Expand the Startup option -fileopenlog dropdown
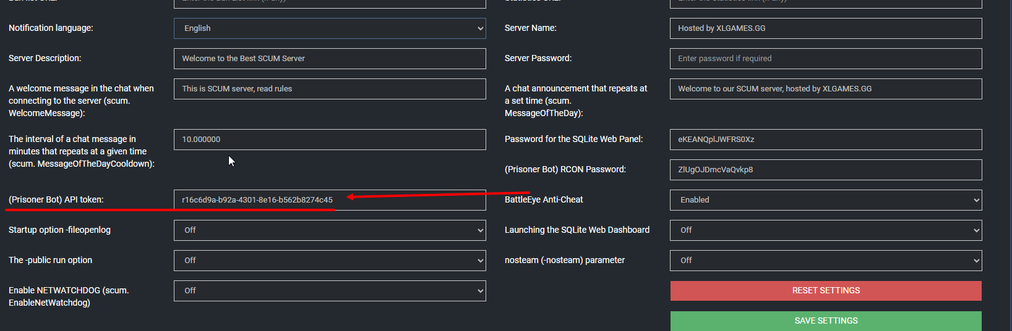The width and height of the screenshot is (1012, 331). (x=330, y=230)
